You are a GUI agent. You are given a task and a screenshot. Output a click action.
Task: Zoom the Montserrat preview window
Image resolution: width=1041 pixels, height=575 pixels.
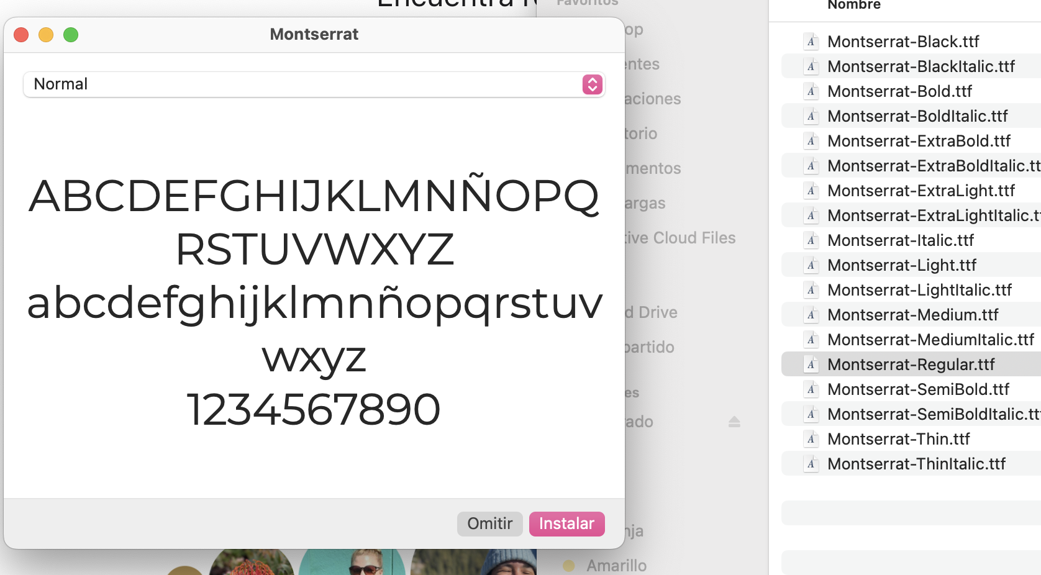coord(71,35)
